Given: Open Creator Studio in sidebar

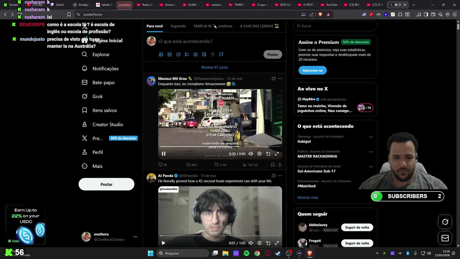Looking at the screenshot, I should (102, 124).
